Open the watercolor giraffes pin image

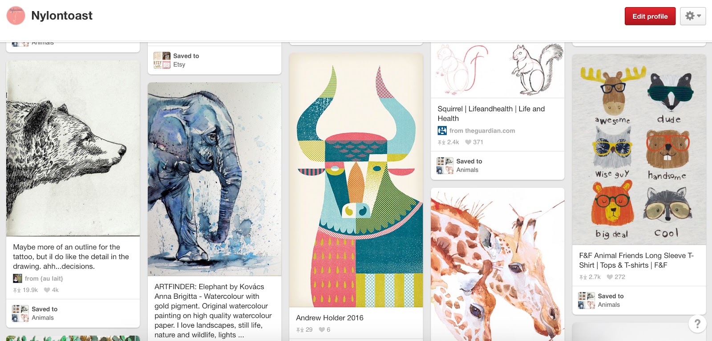[x=498, y=264]
